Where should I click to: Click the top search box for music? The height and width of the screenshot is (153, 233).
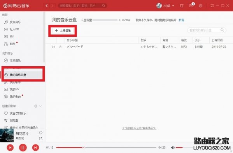82,6
